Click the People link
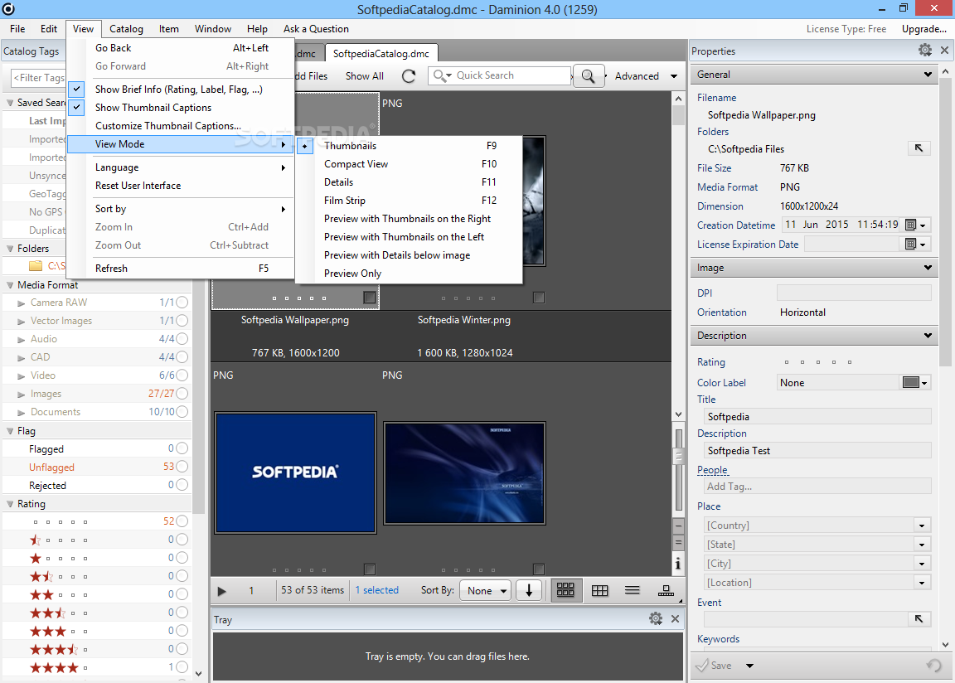The image size is (955, 683). coord(713,470)
